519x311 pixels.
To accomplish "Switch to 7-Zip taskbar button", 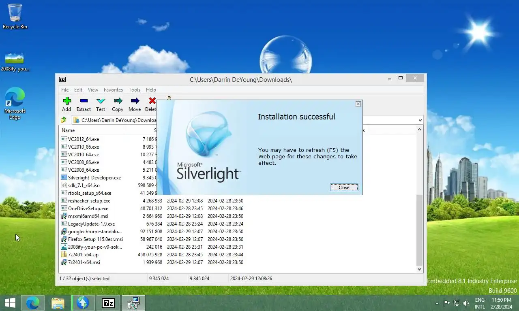I will click(108, 303).
